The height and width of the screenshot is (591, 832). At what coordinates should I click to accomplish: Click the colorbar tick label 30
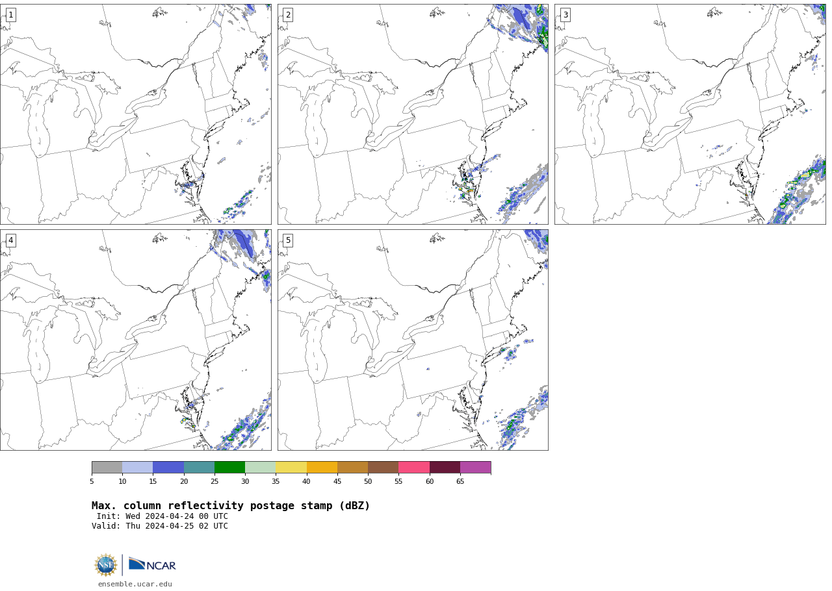pos(245,481)
